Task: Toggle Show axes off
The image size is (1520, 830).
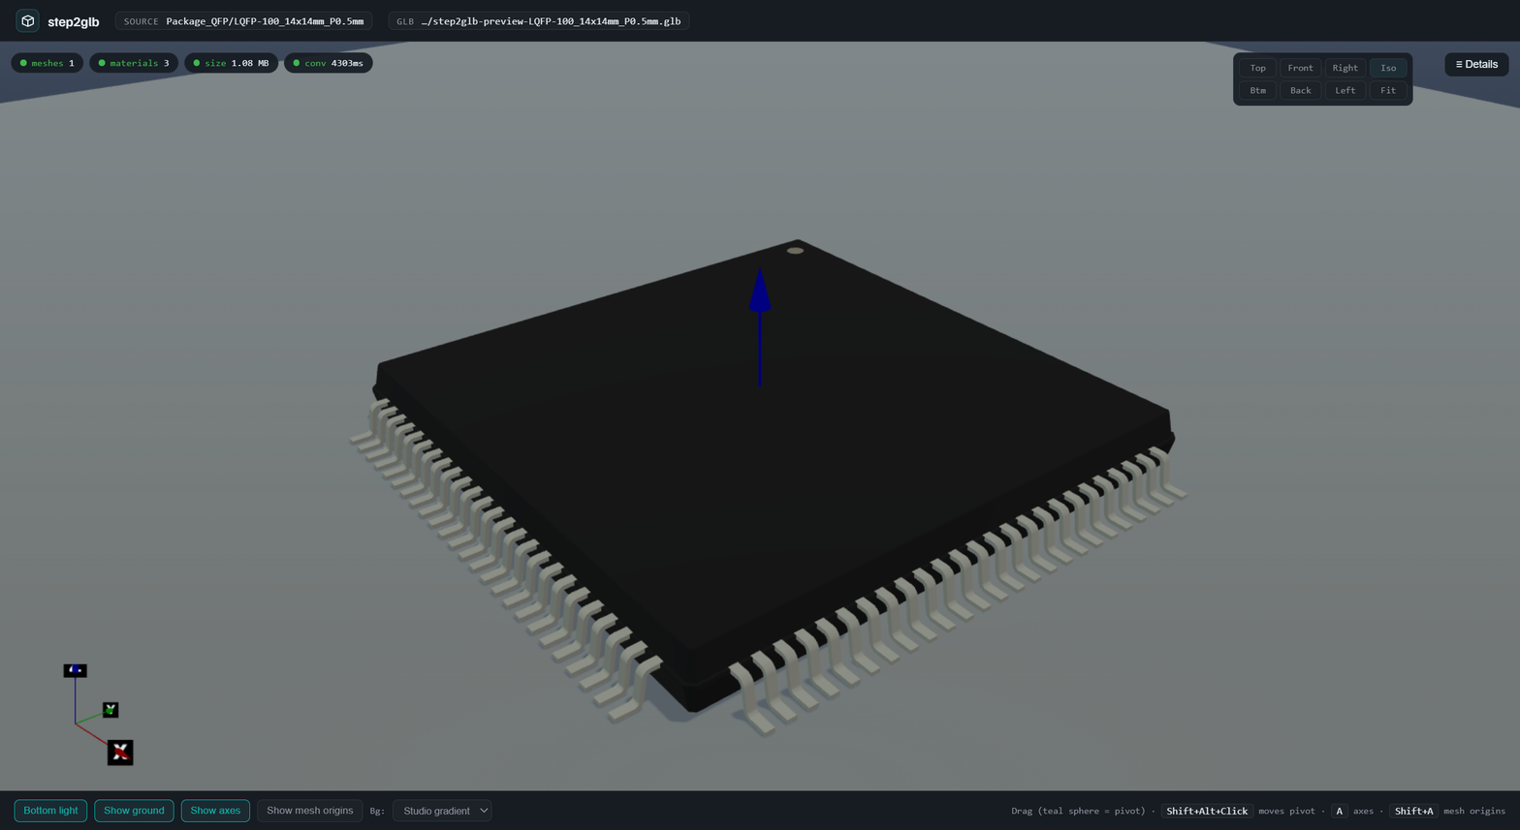Action: tap(215, 811)
